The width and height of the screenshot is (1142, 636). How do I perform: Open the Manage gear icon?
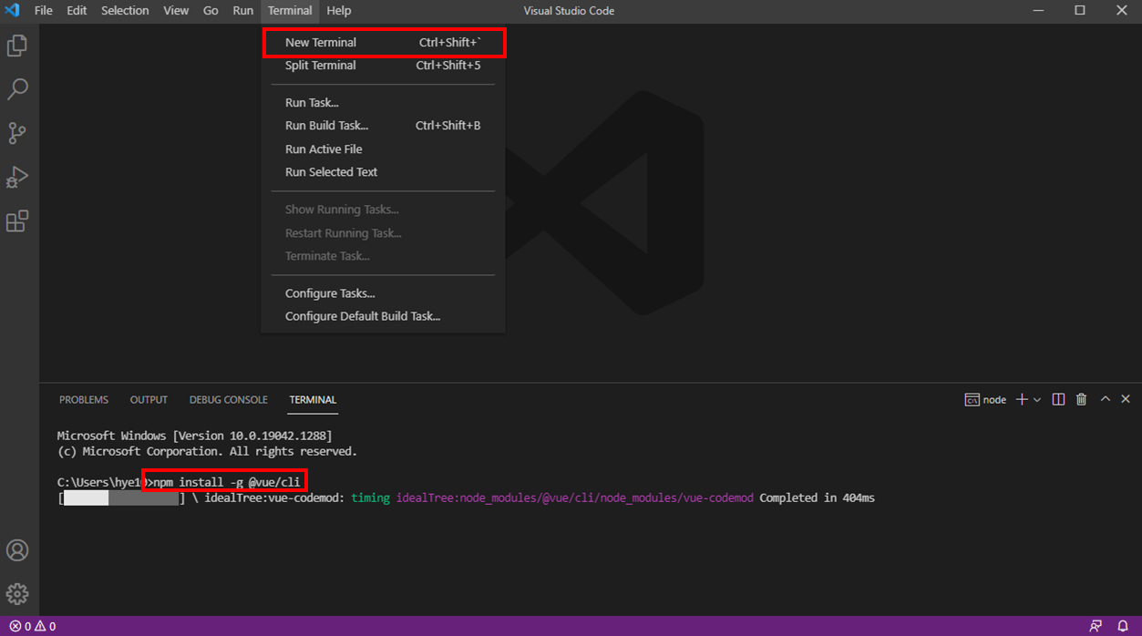(x=17, y=594)
